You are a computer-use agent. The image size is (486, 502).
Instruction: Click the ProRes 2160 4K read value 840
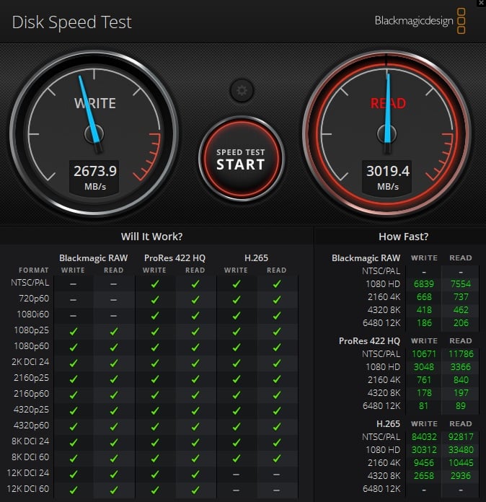pos(461,380)
